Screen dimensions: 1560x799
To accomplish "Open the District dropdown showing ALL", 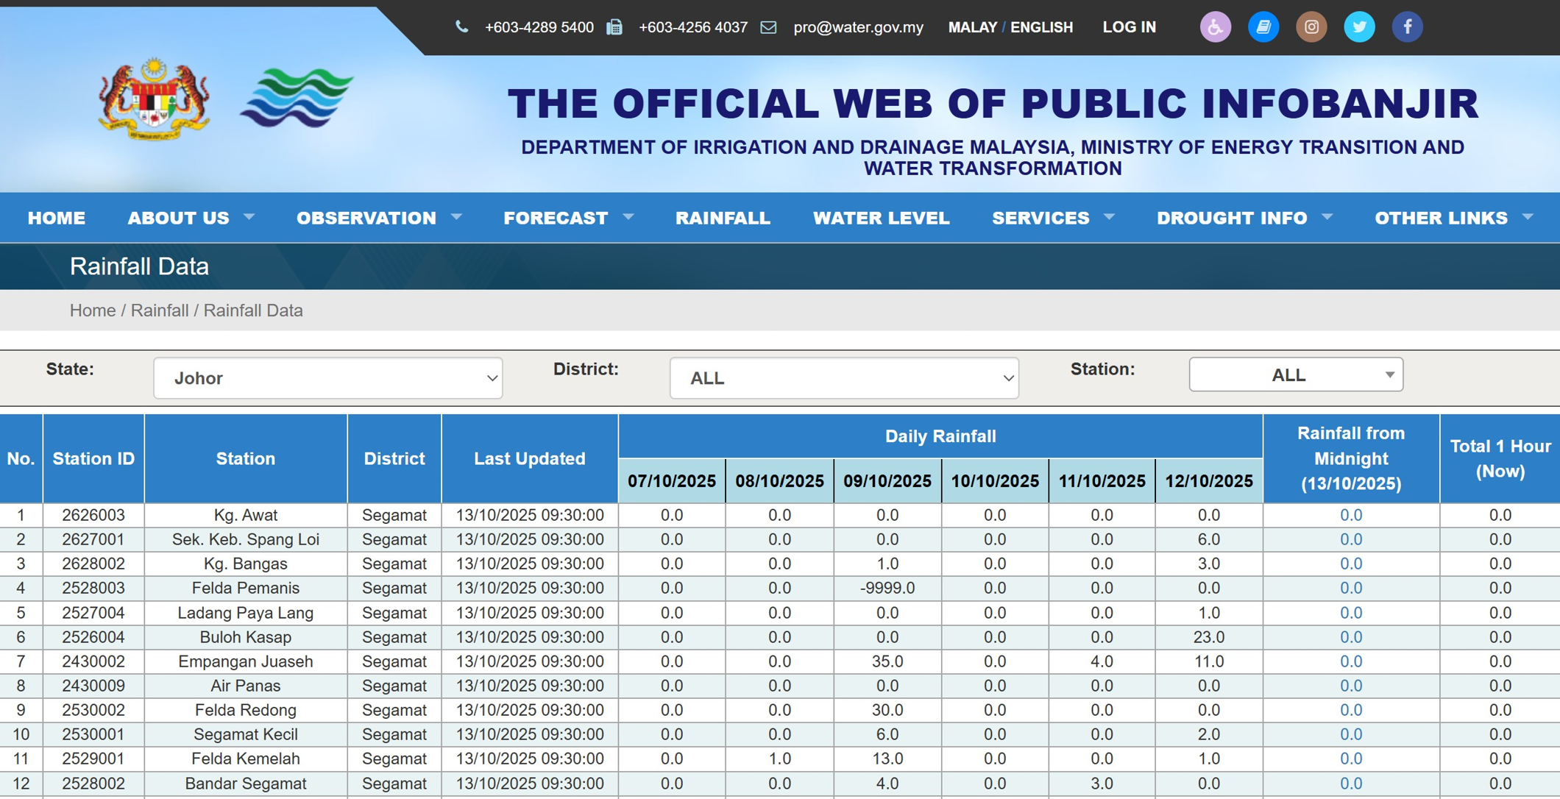I will click(844, 378).
